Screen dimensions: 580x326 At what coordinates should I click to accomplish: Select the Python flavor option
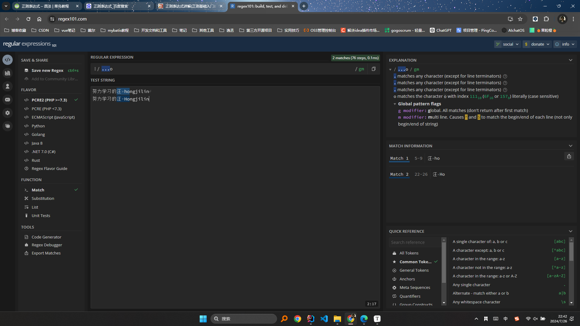click(38, 126)
